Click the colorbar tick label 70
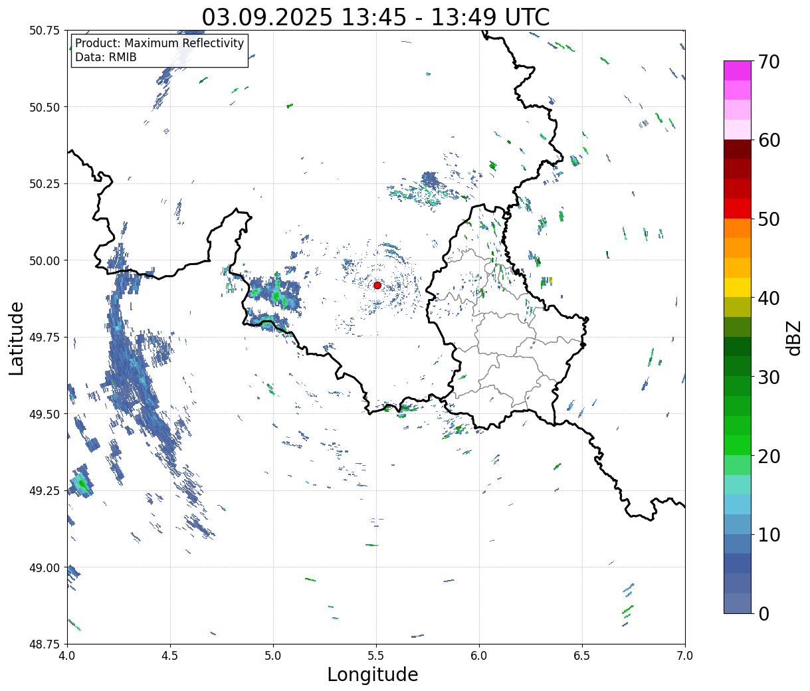 769,62
